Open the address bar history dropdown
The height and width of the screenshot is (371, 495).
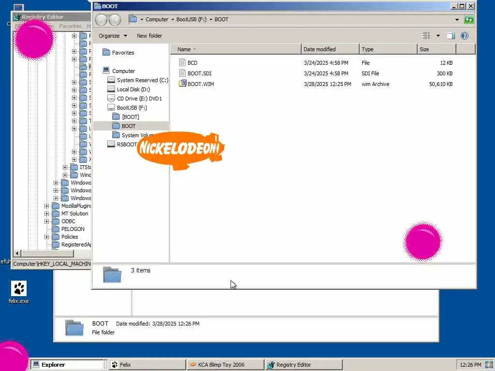click(x=457, y=19)
